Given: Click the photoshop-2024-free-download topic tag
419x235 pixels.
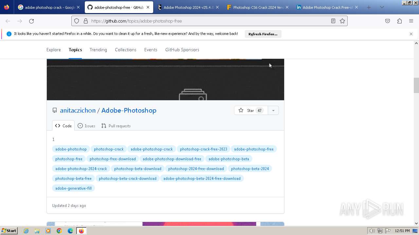Looking at the screenshot, I should point(196,169).
